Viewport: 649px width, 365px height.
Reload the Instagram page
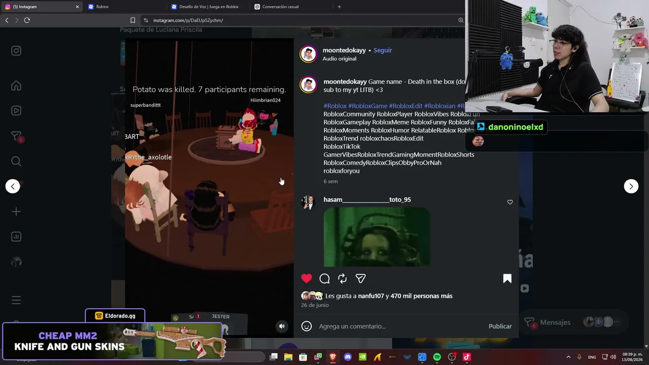pyautogui.click(x=27, y=20)
